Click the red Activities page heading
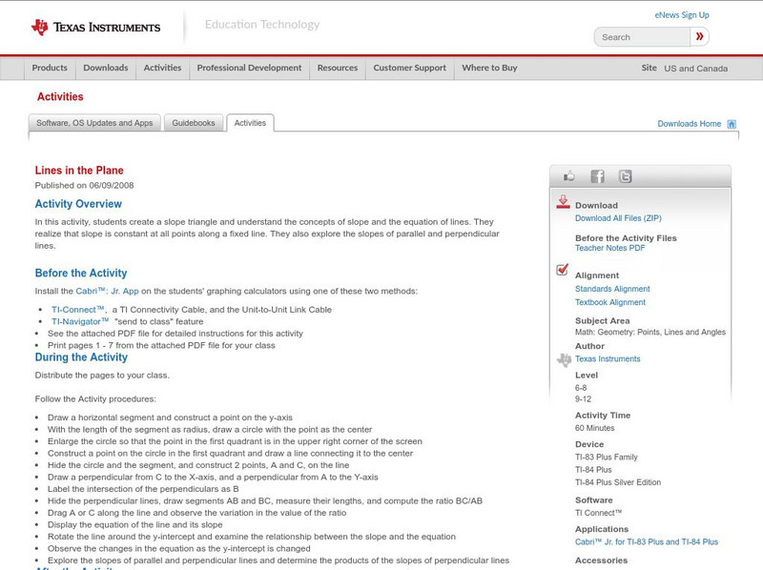This screenshot has height=570, width=763. click(60, 96)
